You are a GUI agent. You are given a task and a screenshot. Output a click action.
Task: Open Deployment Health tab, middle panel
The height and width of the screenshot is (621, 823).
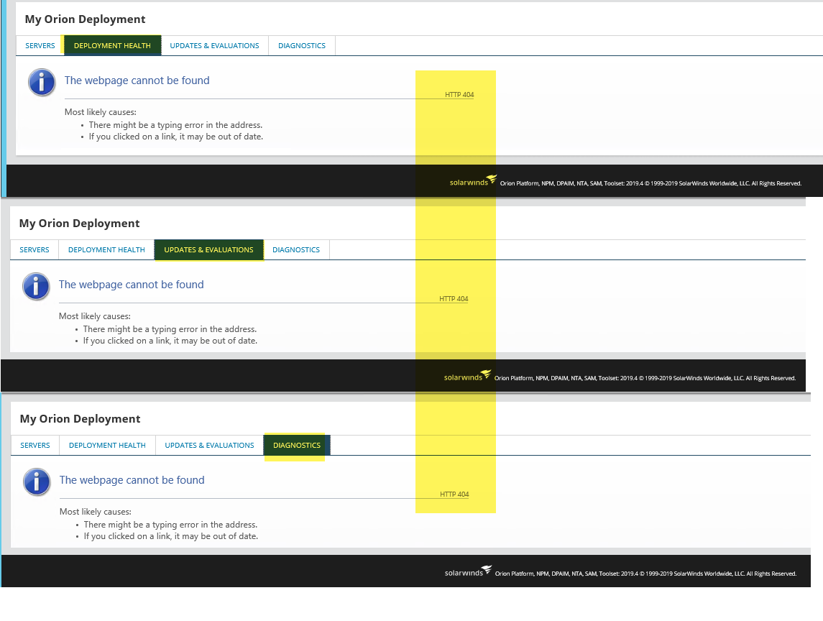point(106,250)
